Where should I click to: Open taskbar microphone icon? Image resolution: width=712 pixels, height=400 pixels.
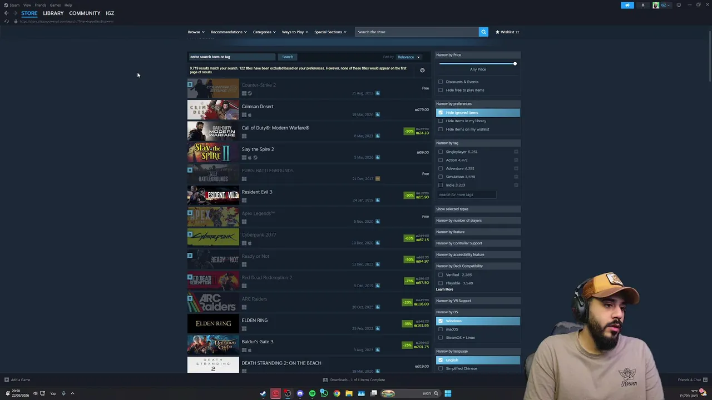[63, 393]
